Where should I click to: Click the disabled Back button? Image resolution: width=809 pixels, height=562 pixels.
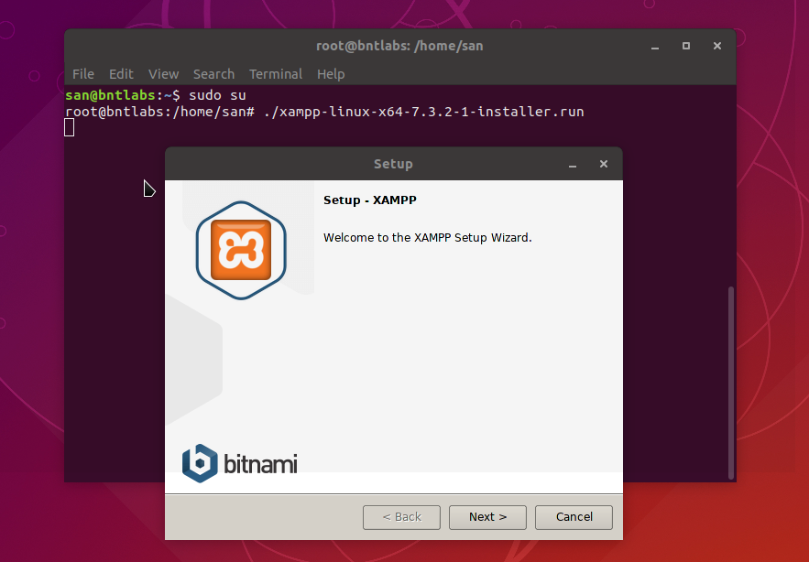(x=401, y=516)
